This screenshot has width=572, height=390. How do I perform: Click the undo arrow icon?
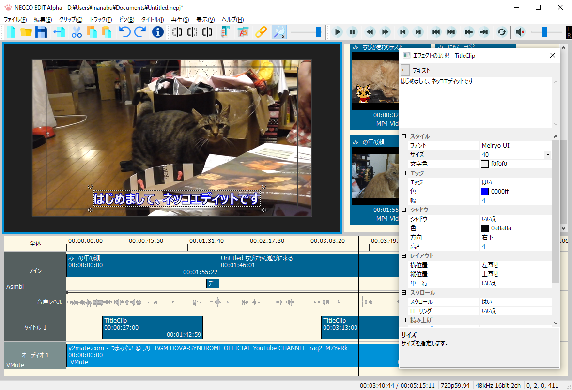[125, 32]
